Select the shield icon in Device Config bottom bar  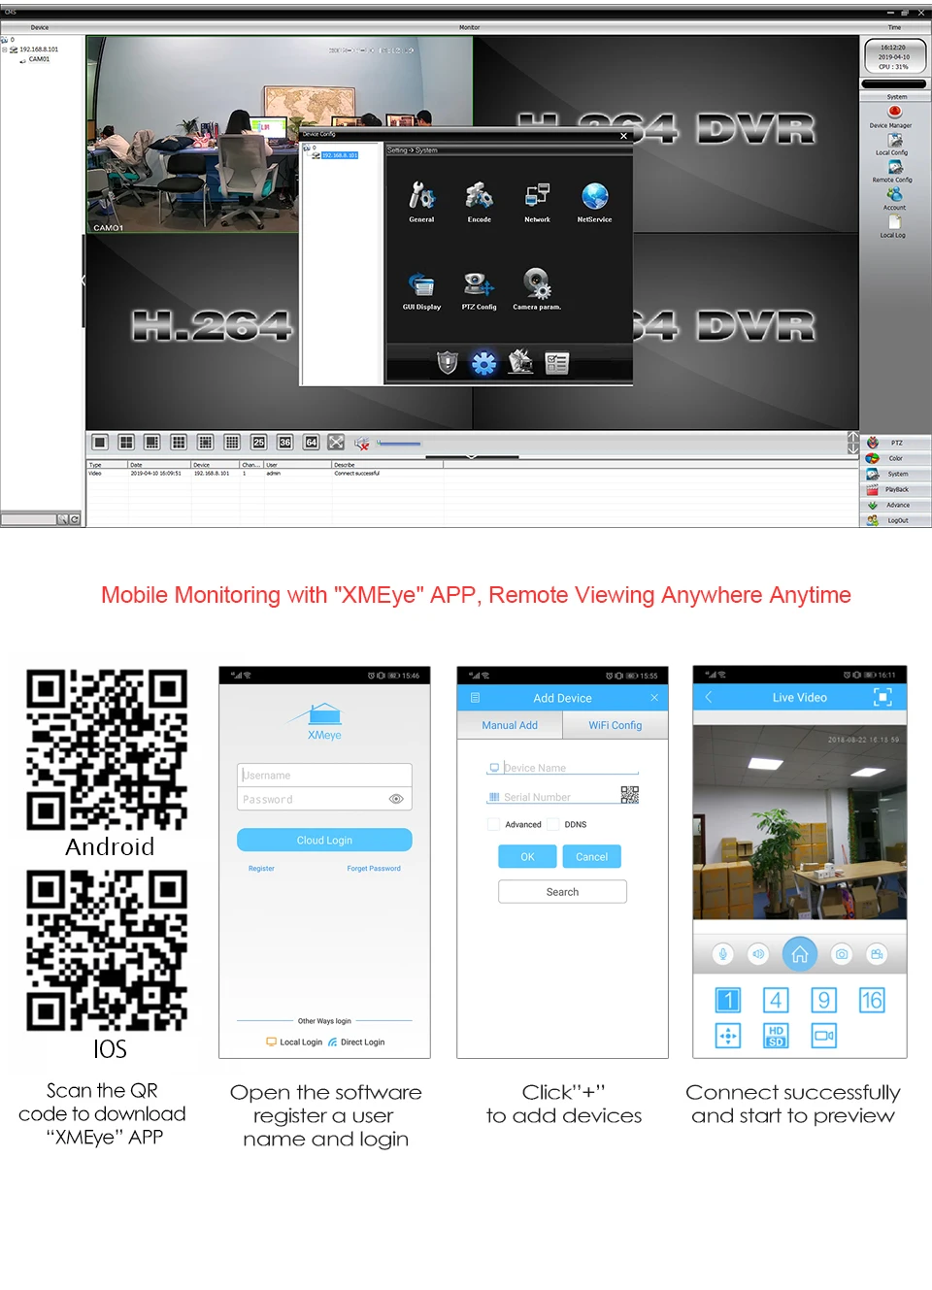pyautogui.click(x=448, y=363)
